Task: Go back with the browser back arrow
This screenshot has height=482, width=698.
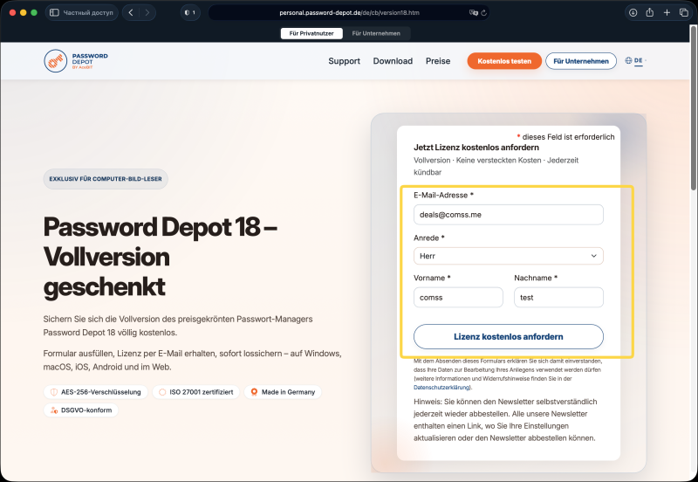Action: pos(131,12)
